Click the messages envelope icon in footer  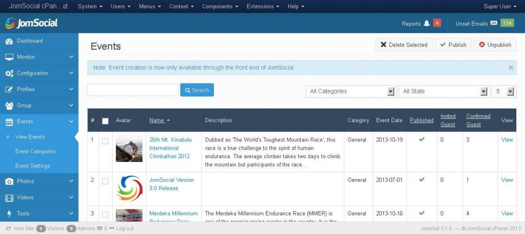(100, 229)
